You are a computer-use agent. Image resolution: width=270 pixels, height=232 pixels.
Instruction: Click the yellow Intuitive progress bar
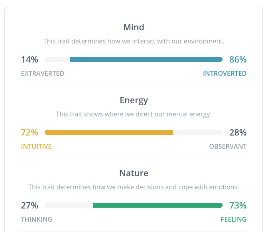pyautogui.click(x=109, y=132)
